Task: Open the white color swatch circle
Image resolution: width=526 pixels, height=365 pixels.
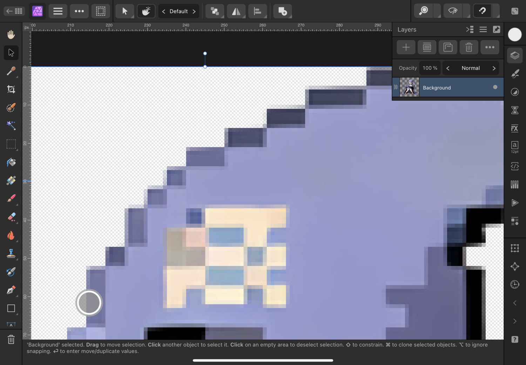Action: (x=514, y=34)
